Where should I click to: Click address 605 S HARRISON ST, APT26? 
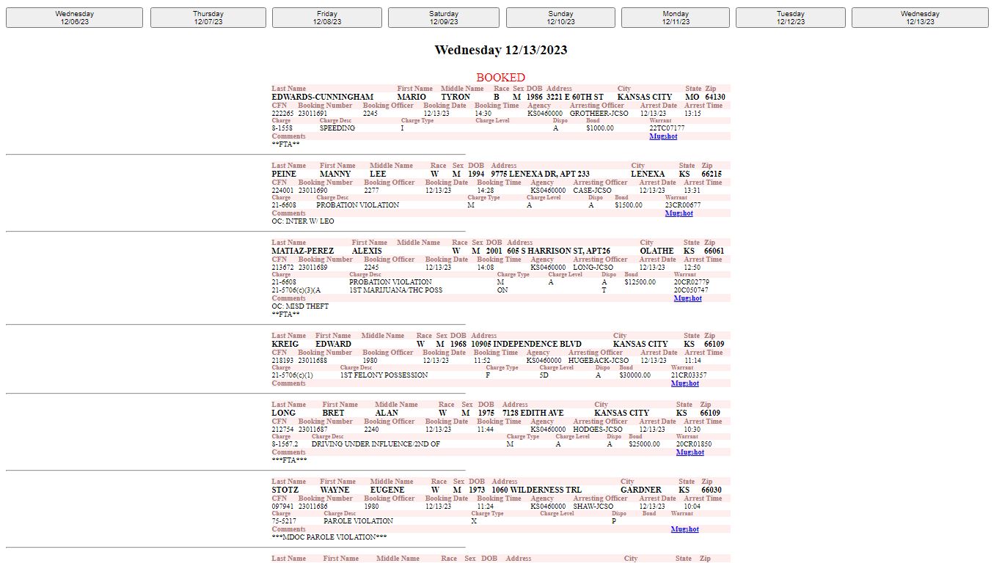(558, 251)
